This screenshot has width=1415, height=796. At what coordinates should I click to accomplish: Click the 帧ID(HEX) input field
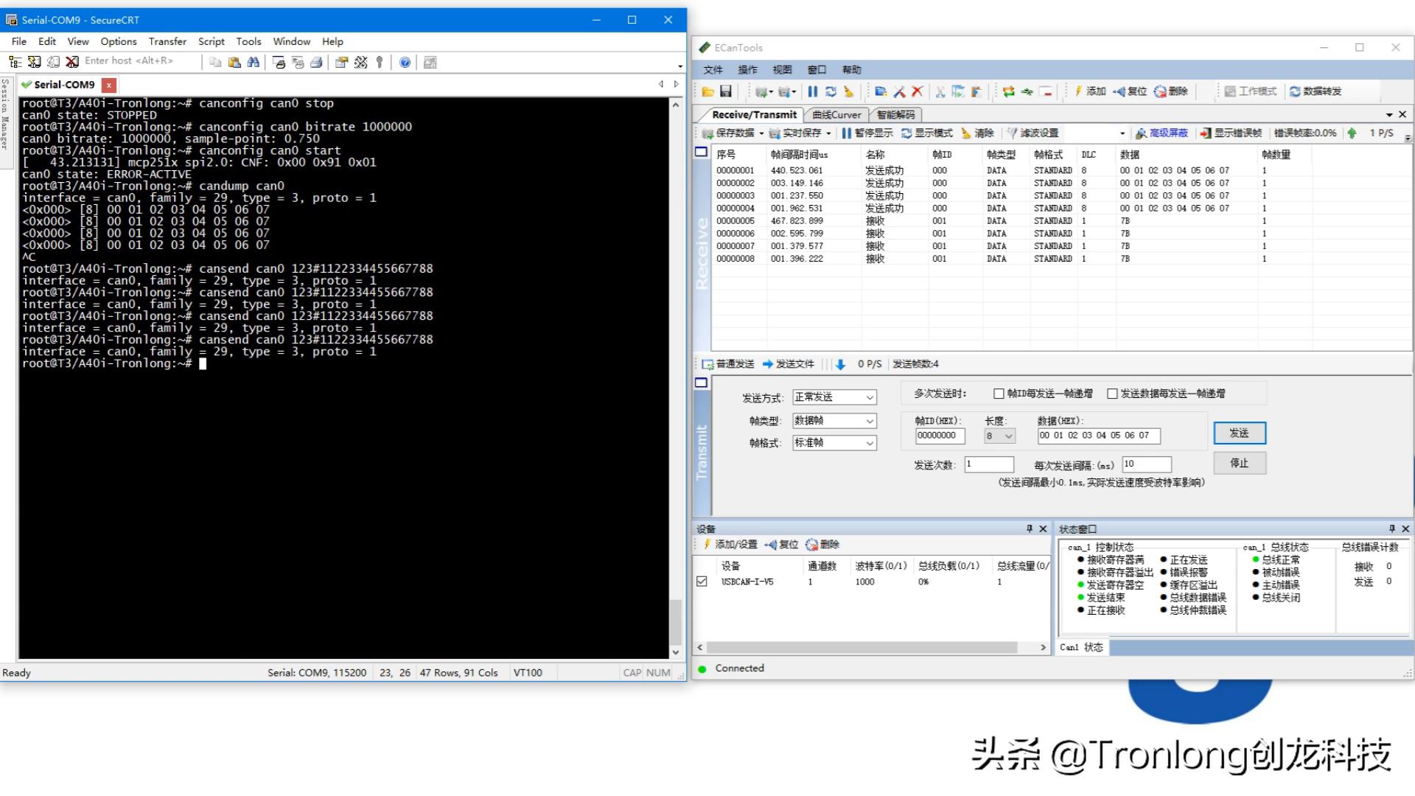[x=940, y=436]
